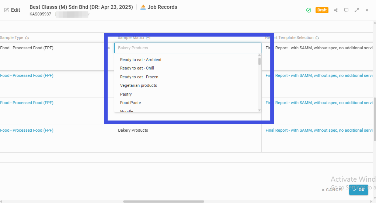Click the CANCEL button
The height and width of the screenshot is (203, 376).
click(333, 190)
